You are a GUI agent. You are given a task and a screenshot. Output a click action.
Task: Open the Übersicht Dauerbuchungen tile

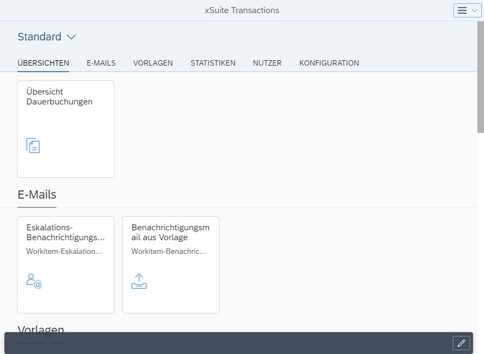click(x=66, y=129)
